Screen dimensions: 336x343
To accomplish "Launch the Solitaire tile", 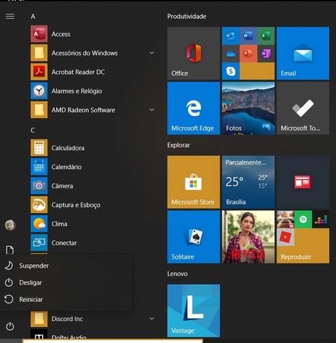I will (x=194, y=237).
